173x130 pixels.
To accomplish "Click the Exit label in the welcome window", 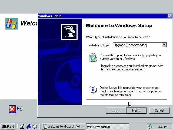I will 20,109.
